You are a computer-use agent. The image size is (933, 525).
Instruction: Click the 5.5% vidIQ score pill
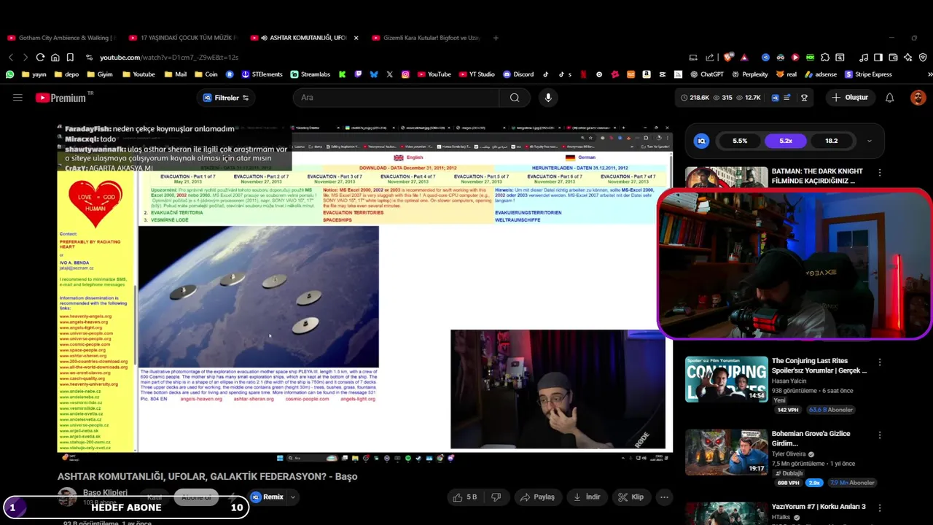click(740, 141)
